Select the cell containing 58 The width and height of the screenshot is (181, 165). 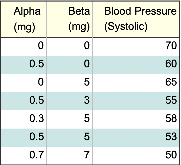(170, 119)
